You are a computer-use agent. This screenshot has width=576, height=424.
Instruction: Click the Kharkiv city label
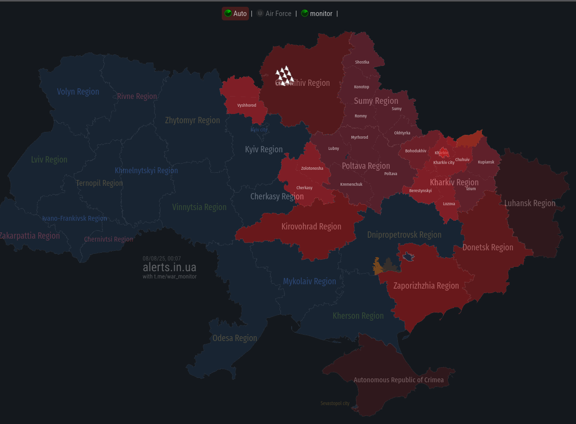coord(444,162)
